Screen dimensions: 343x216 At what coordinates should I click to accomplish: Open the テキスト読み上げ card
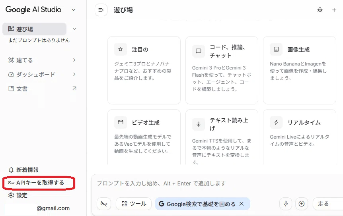pyautogui.click(x=222, y=137)
